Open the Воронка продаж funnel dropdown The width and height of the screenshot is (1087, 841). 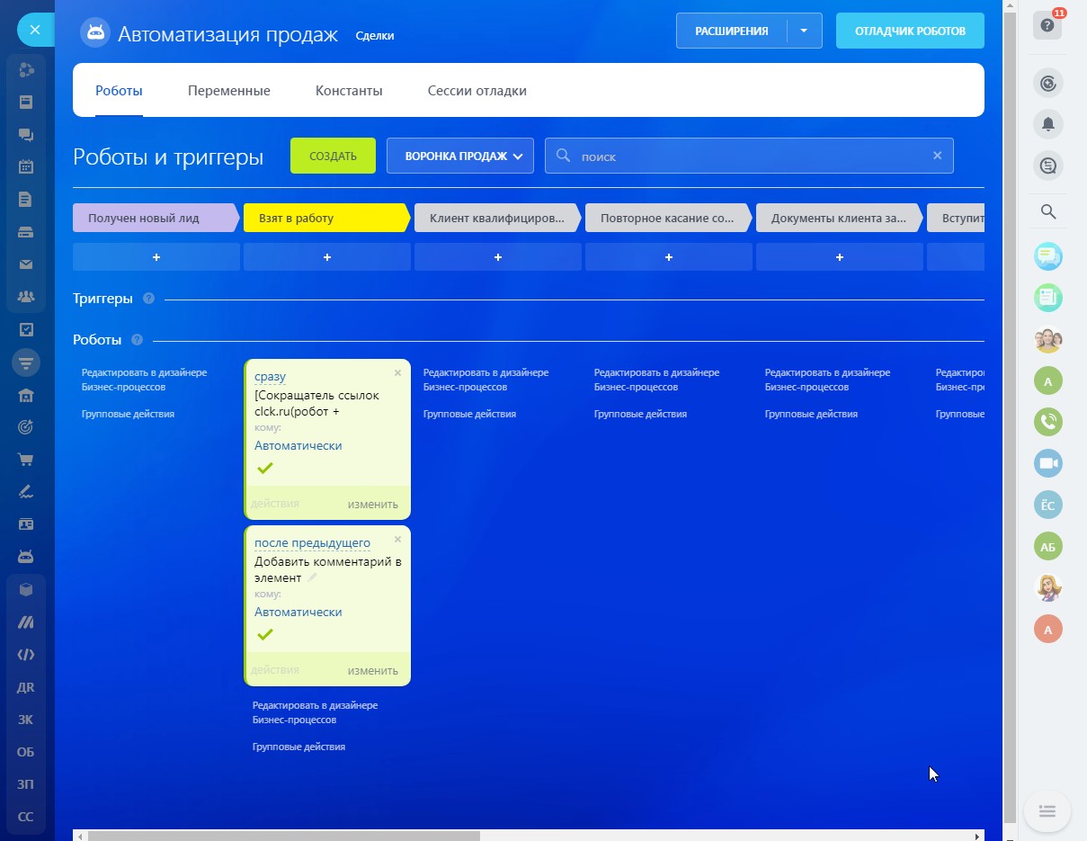click(x=460, y=156)
